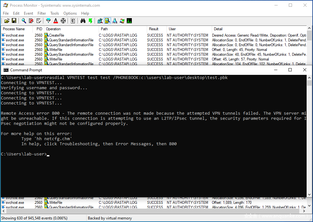
Task: Open the Command Prompt title bar system icon
Action: (6, 70)
